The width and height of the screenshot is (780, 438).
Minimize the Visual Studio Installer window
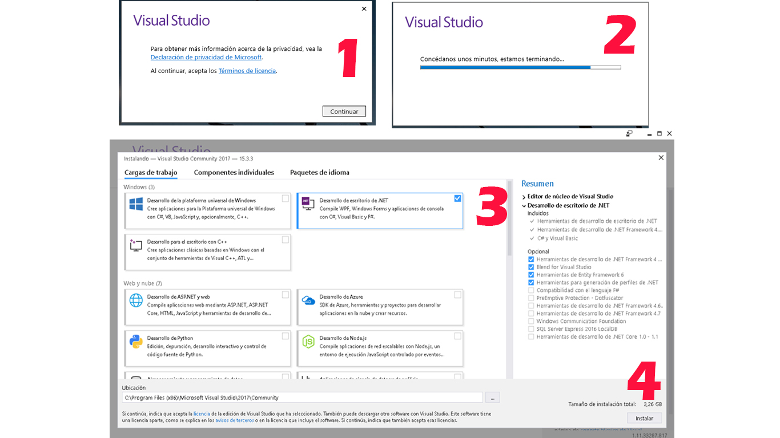click(650, 134)
